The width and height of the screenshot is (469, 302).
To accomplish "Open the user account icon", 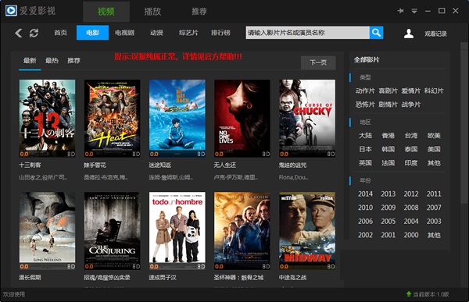I will click(x=409, y=34).
